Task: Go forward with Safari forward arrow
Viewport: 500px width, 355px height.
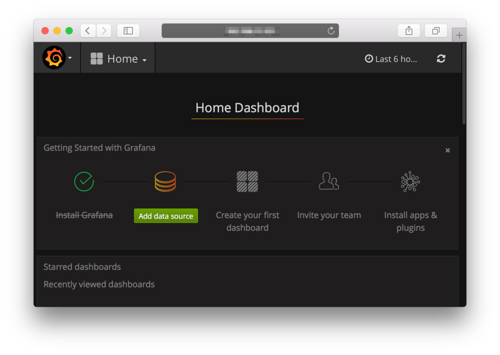Action: [104, 31]
